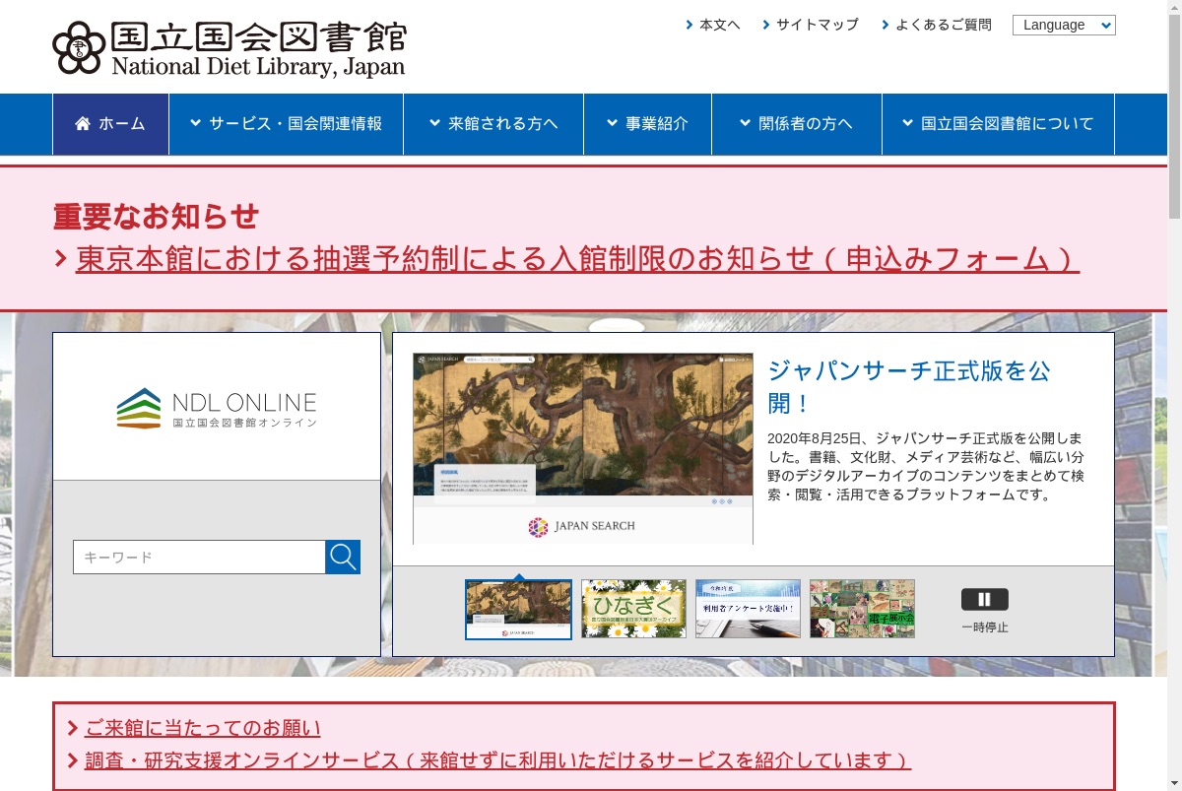Open the NDL ONLINE logo banner
Image resolution: width=1182 pixels, height=791 pixels.
217,408
